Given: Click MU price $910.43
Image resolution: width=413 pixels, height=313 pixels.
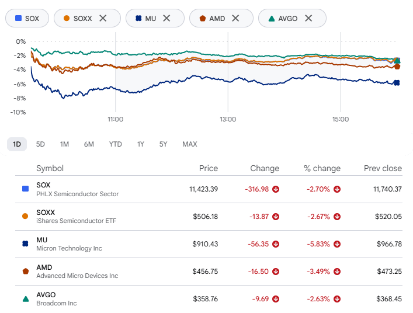Looking at the screenshot, I should (x=205, y=244).
